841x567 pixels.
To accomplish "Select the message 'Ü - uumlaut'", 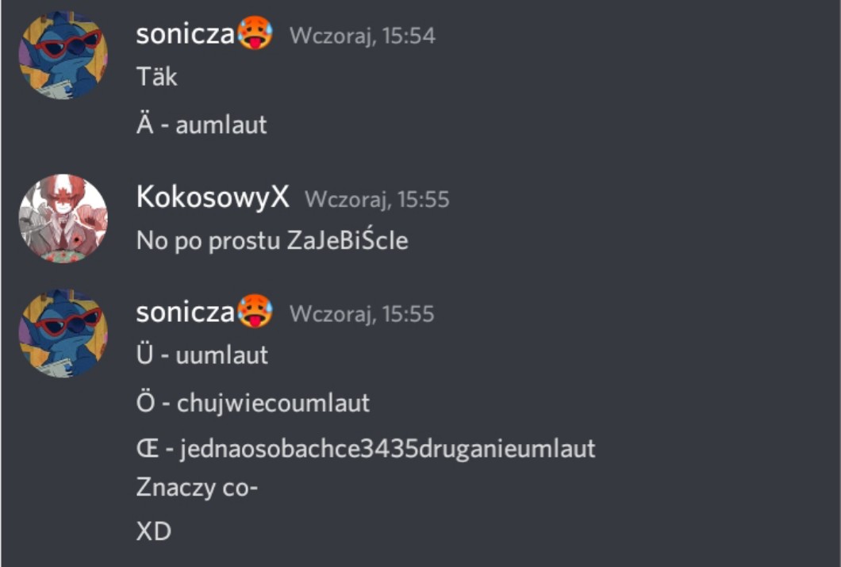I will pos(202,354).
